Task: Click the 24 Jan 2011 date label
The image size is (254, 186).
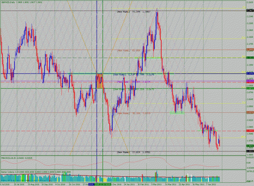Action: click(x=130, y=184)
